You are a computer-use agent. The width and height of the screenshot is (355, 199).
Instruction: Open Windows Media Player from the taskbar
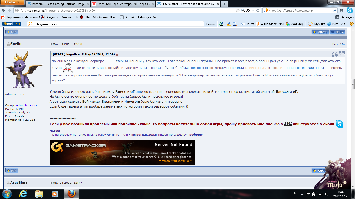[x=55, y=194]
